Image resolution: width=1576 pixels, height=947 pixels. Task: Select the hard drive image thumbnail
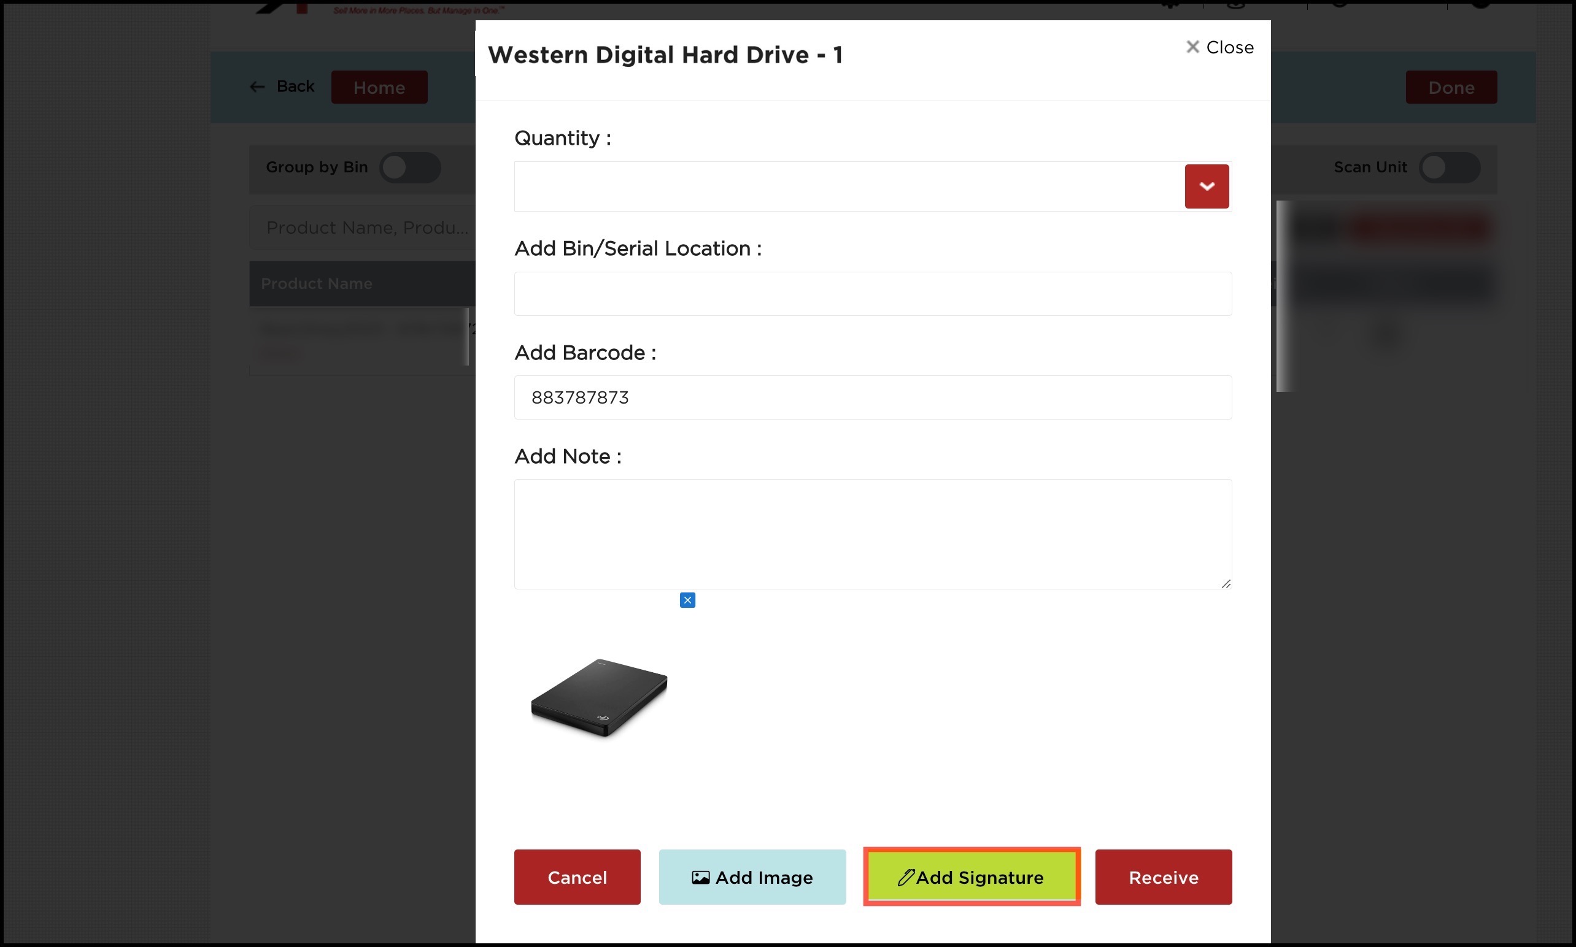pyautogui.click(x=599, y=697)
